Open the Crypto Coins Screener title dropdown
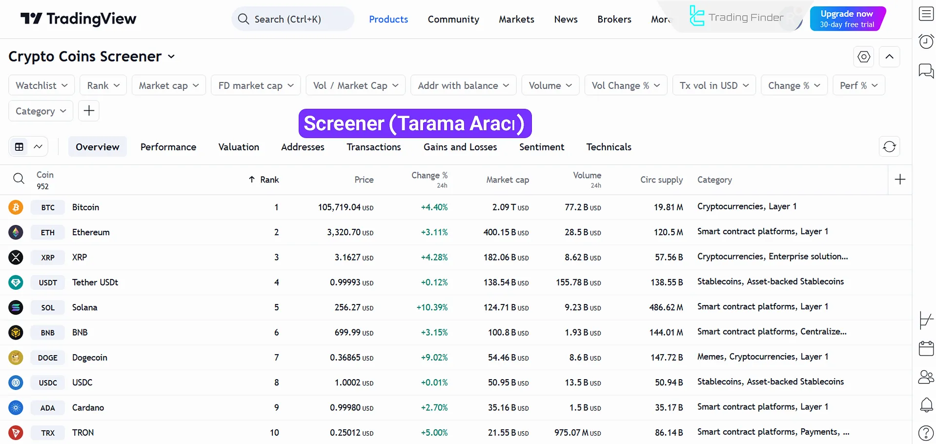Image resolution: width=936 pixels, height=444 pixels. click(x=171, y=57)
